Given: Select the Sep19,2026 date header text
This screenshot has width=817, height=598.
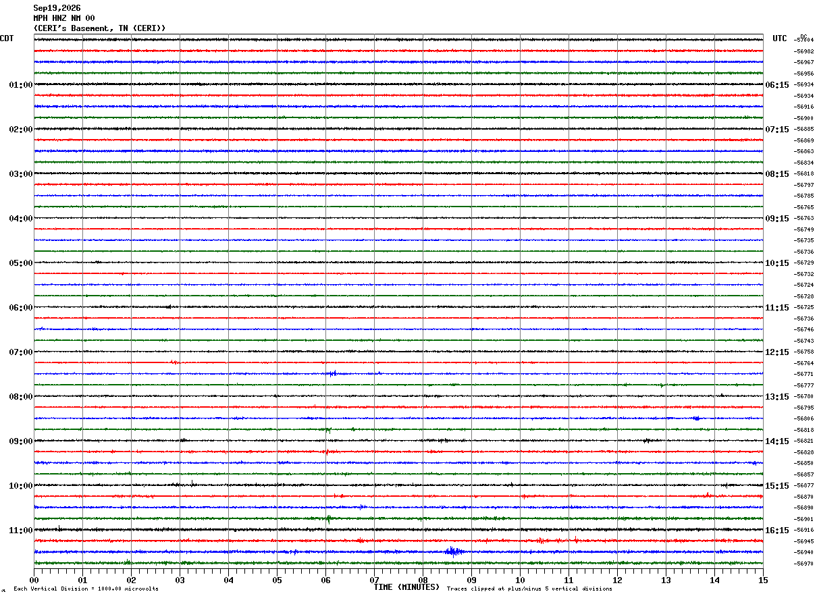Looking at the screenshot, I should click(x=57, y=8).
